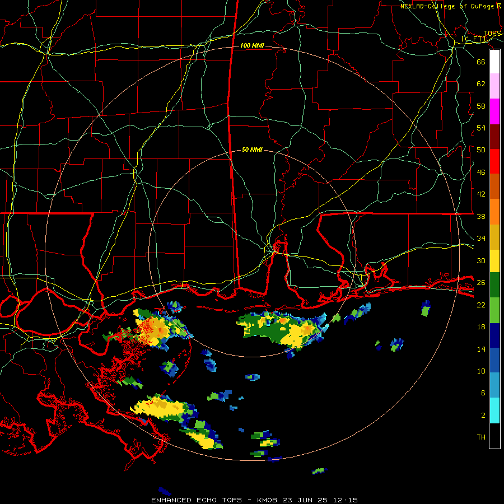Click the NEXLAB-College of DuPage credit text
The image size is (504, 504).
coord(451,6)
